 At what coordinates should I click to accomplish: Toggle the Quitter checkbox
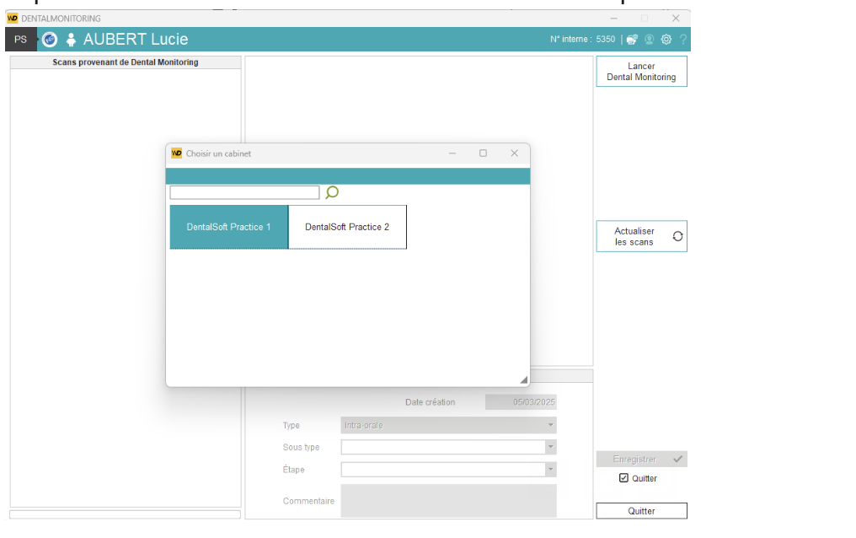(x=624, y=478)
